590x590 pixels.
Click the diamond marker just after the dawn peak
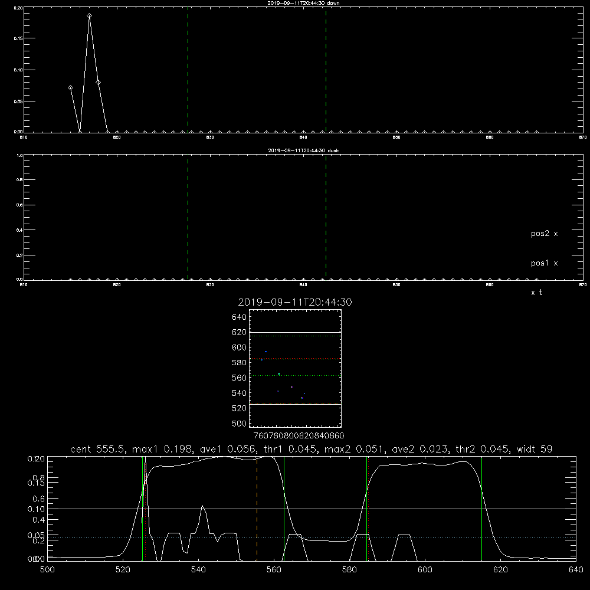98,83
